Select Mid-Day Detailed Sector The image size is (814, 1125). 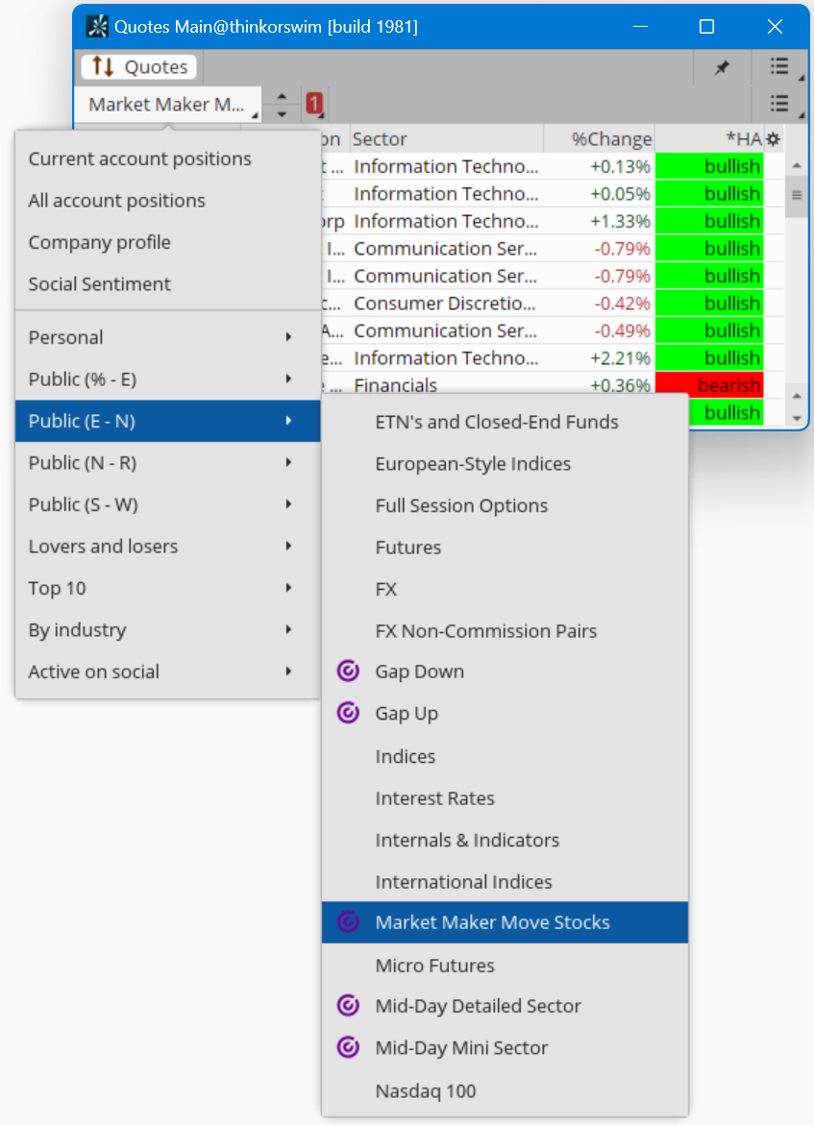pyautogui.click(x=505, y=1006)
